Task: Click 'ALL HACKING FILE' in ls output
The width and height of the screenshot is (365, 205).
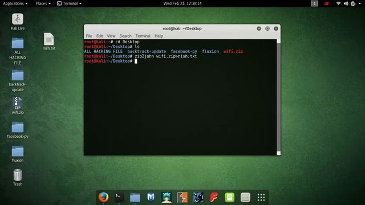Action: (103, 51)
